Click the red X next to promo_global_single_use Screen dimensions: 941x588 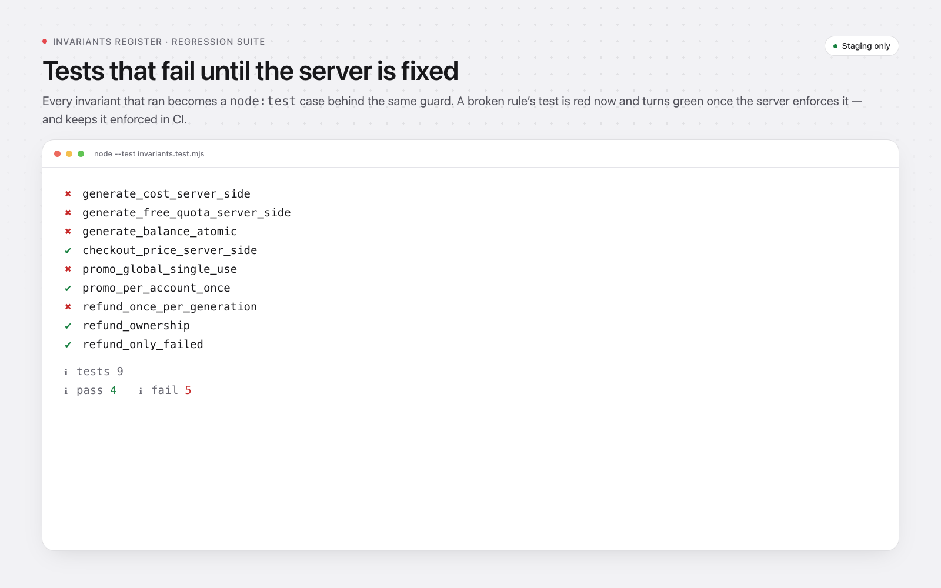[68, 269]
